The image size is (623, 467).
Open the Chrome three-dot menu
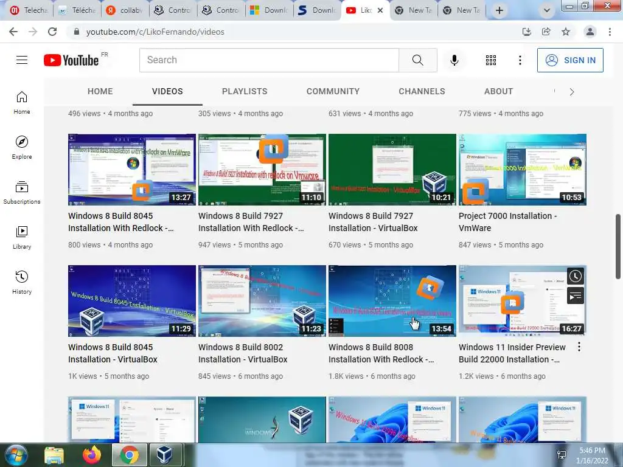tap(610, 32)
